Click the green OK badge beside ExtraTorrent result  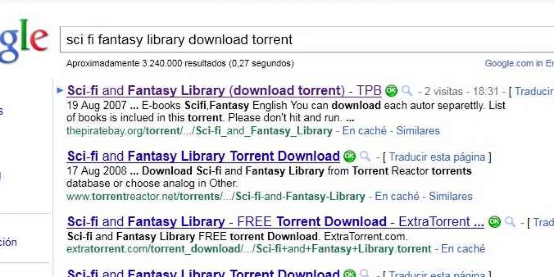click(x=494, y=222)
